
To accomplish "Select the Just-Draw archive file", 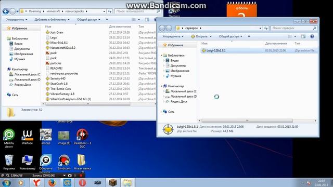I will (x=57, y=32).
